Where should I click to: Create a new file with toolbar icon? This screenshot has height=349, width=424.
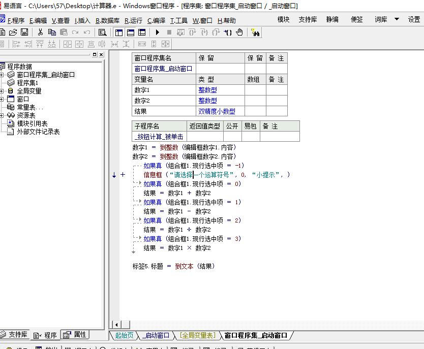[x=2, y=33]
